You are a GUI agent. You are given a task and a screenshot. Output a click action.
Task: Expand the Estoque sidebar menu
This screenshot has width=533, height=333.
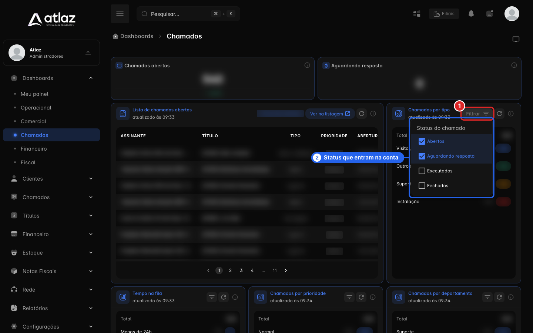(x=51, y=253)
